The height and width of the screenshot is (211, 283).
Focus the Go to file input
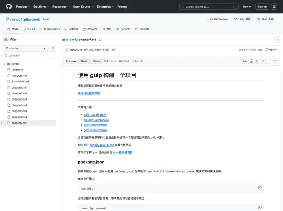coord(30,56)
